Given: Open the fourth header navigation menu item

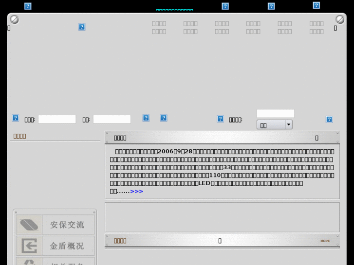Looking at the screenshot, I should [253, 28].
